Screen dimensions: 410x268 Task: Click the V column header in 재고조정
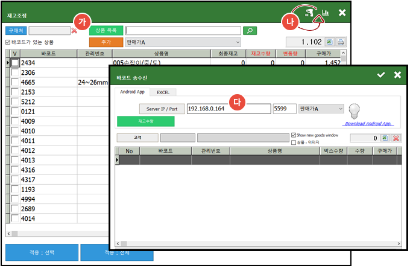(15, 53)
